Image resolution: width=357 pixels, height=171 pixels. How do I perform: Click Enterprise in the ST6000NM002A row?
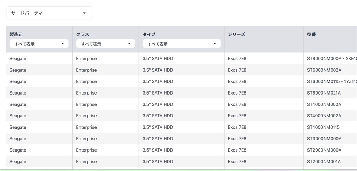pyautogui.click(x=86, y=70)
